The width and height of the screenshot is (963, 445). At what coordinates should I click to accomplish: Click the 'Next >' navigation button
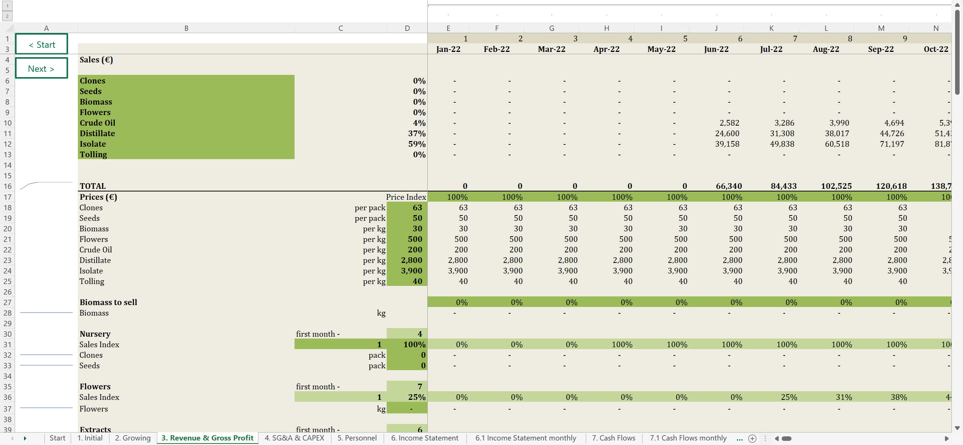42,68
